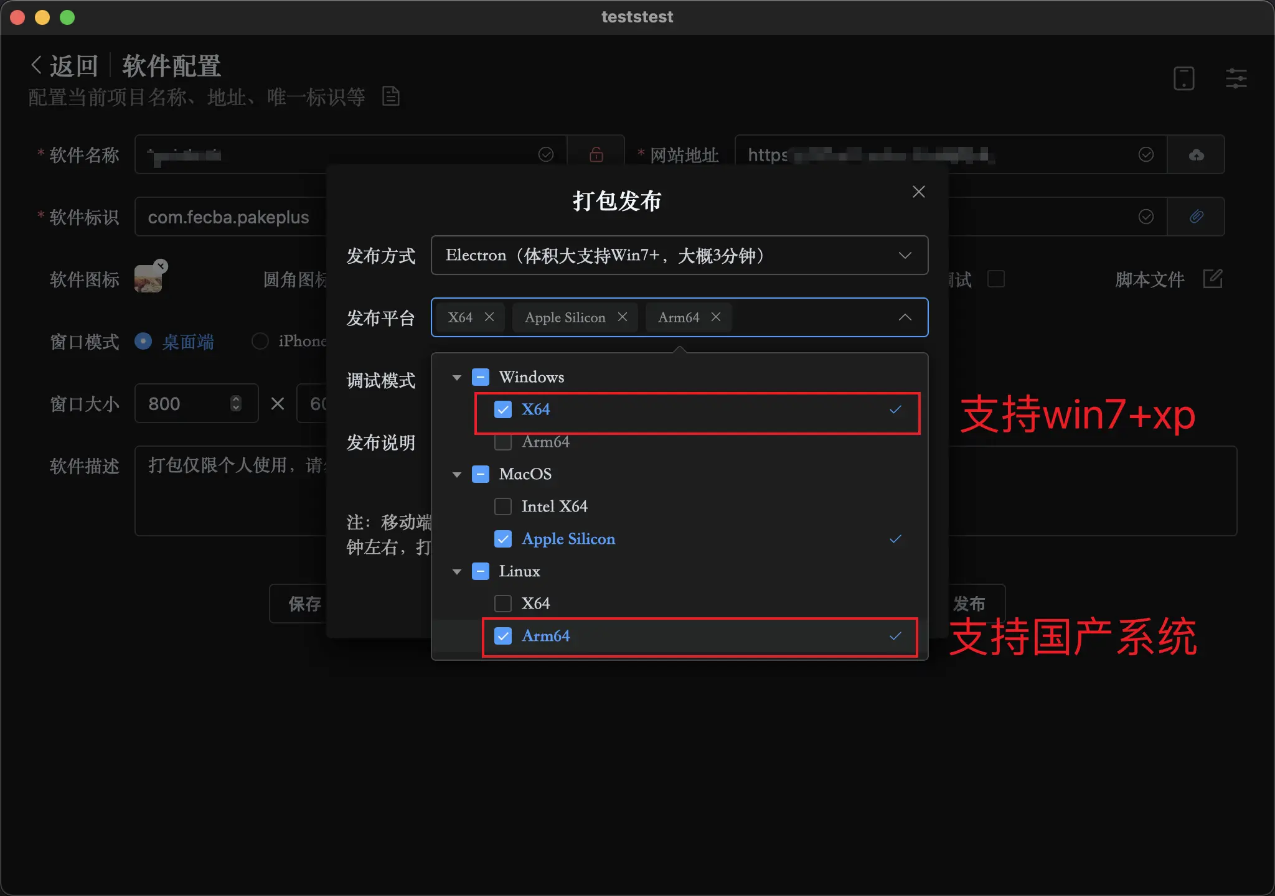Viewport: 1275px width, 896px height.
Task: Collapse the publish platform dropdown arrow
Action: tap(905, 317)
